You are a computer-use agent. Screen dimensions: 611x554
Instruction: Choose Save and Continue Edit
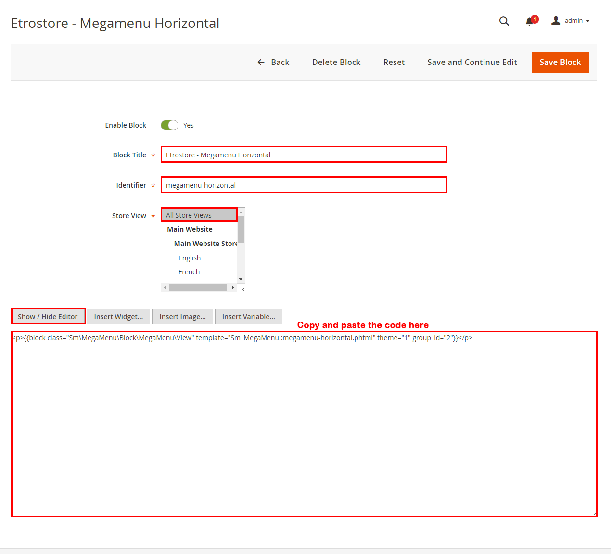coord(472,62)
